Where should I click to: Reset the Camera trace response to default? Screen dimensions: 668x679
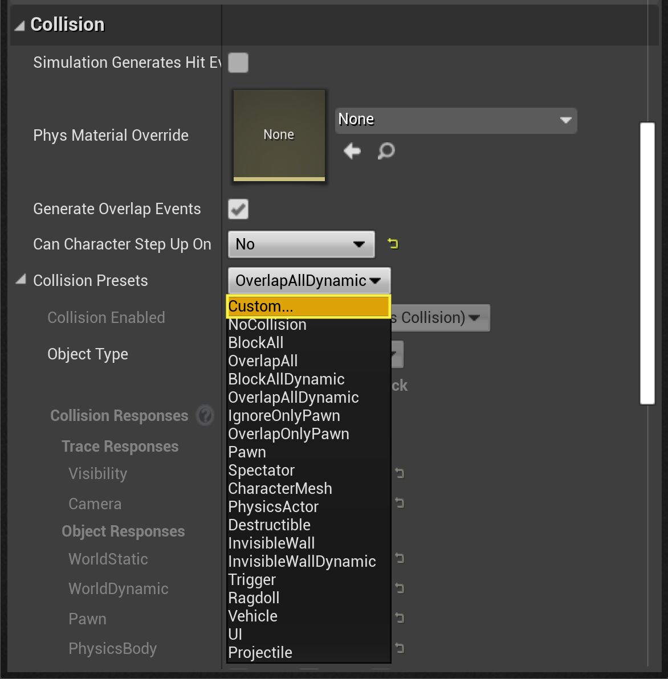[400, 503]
